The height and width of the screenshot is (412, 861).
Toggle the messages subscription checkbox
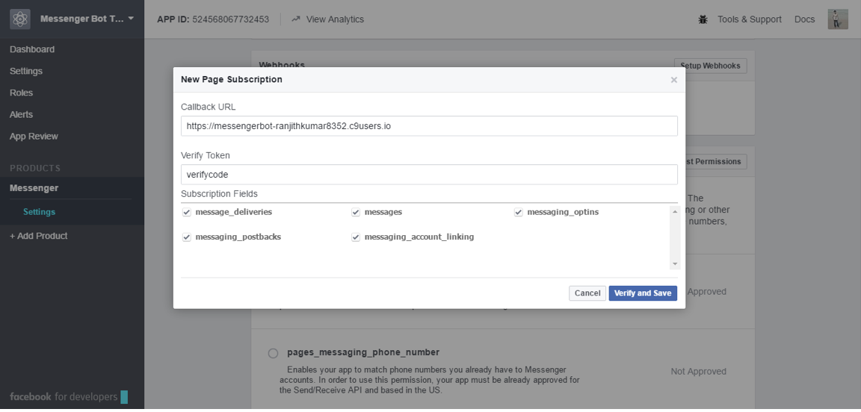coord(356,213)
